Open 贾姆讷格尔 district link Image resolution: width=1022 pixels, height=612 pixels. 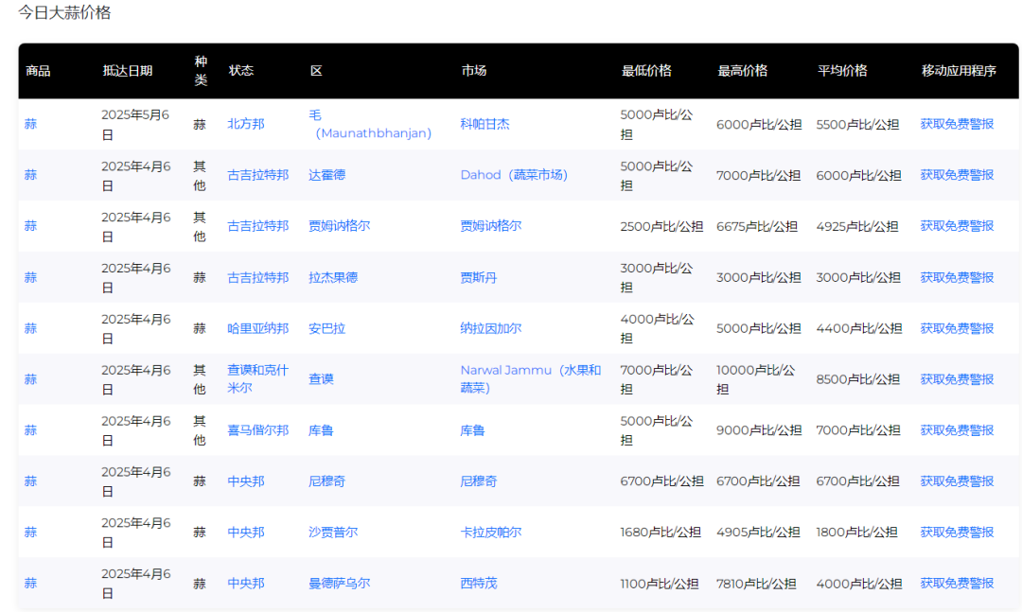[x=339, y=225]
